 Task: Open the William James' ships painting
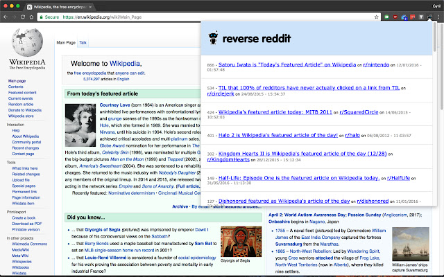tap(411, 244)
